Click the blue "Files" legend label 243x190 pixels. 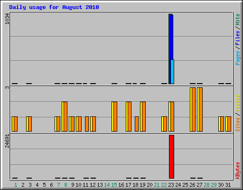(237, 38)
